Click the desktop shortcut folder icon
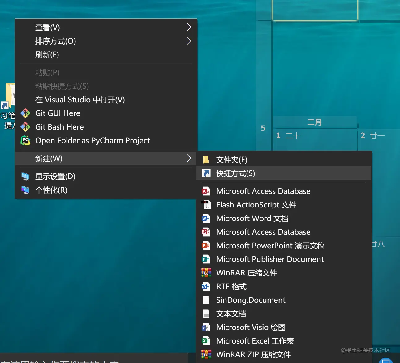The width and height of the screenshot is (400, 363). [x=8, y=96]
